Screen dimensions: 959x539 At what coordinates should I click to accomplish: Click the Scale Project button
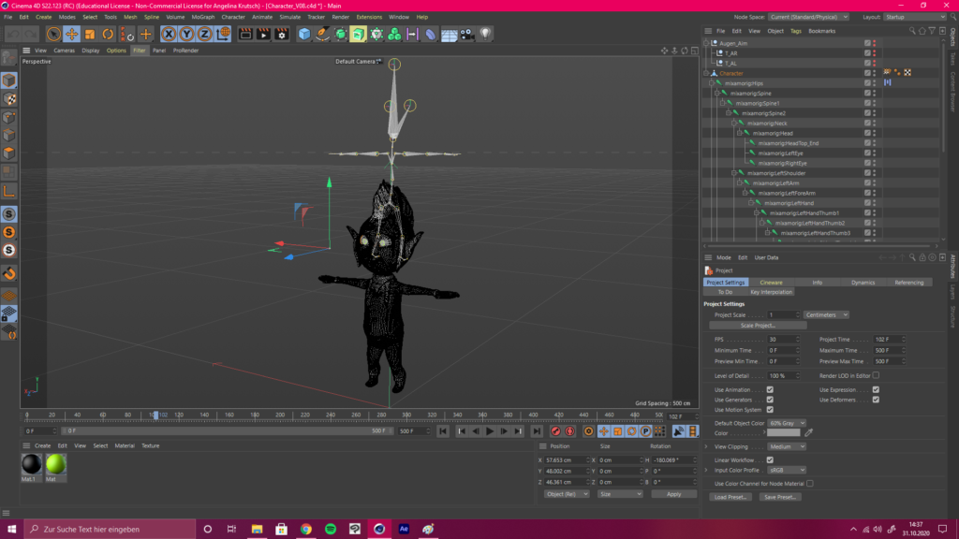tap(758, 326)
